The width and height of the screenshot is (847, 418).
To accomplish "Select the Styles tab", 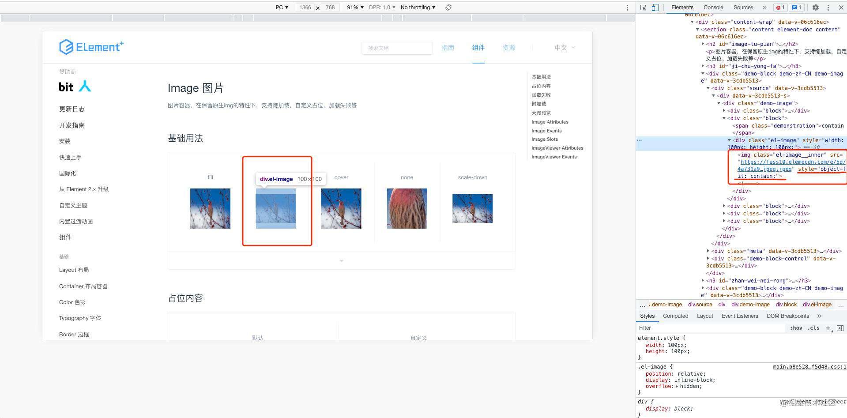I will (647, 316).
